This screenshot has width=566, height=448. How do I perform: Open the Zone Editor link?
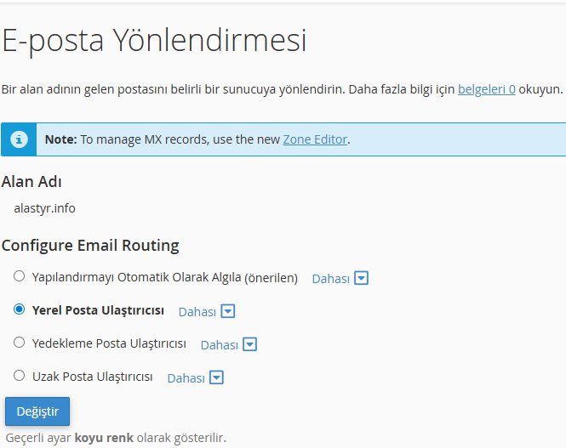(x=315, y=139)
